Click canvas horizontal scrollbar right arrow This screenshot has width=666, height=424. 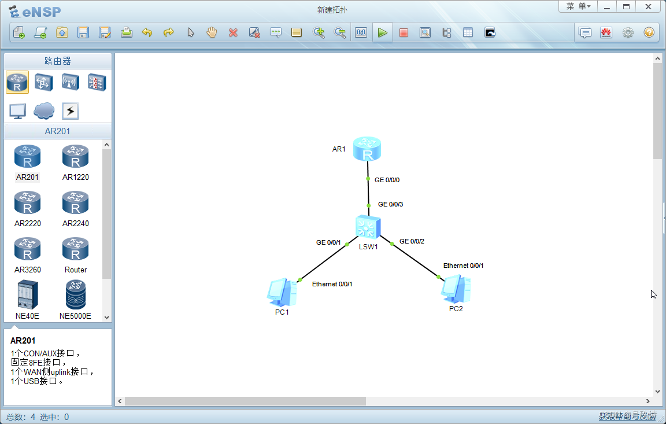(647, 401)
